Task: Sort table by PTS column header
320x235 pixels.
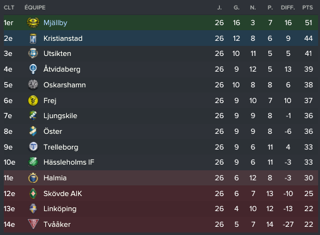Action: (307, 8)
